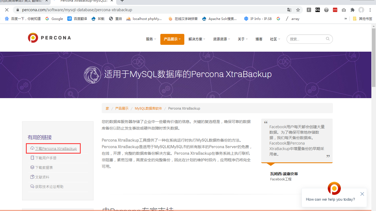The width and height of the screenshot is (376, 211).
Task: Show more bookmarks with the chevron
Action: point(346,19)
